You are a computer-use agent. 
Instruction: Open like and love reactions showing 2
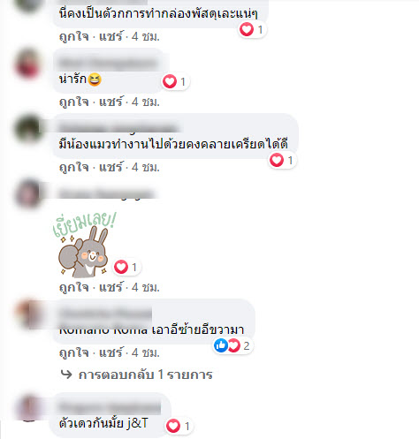[233, 345]
